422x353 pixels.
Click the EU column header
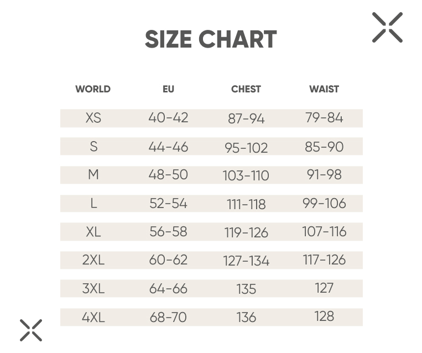[x=169, y=89]
